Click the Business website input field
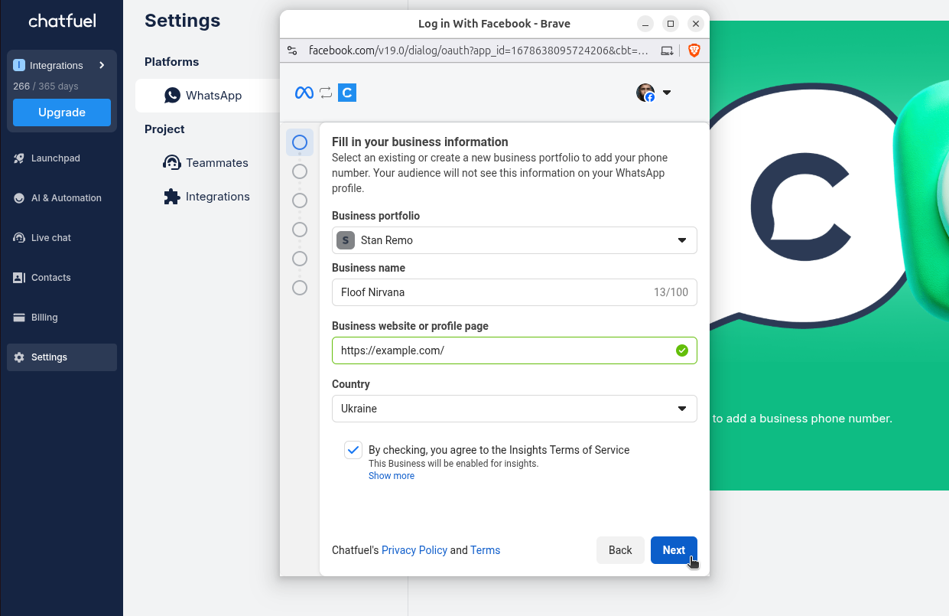The height and width of the screenshot is (616, 949). coord(515,350)
